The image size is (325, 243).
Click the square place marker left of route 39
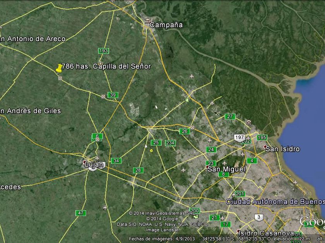(x=103, y=96)
